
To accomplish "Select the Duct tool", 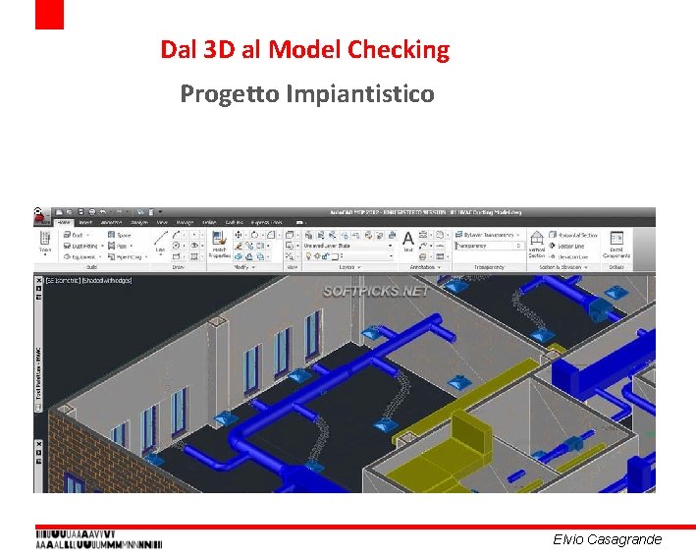I will (x=74, y=235).
